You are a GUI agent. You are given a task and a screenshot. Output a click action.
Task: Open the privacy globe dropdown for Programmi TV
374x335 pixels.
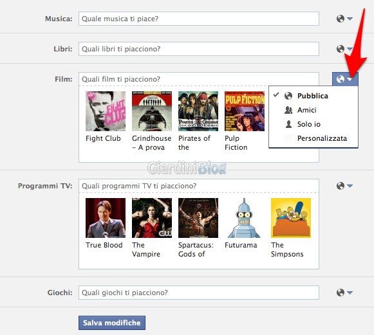[x=344, y=186]
